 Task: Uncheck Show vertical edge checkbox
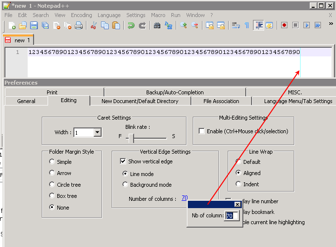tap(123, 161)
